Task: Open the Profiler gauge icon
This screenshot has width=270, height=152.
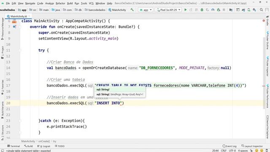Action: pyautogui.click(x=213, y=10)
